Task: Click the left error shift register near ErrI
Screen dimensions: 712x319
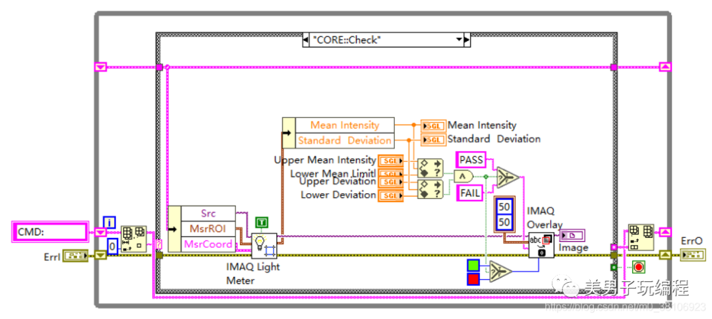Action: pyautogui.click(x=100, y=256)
